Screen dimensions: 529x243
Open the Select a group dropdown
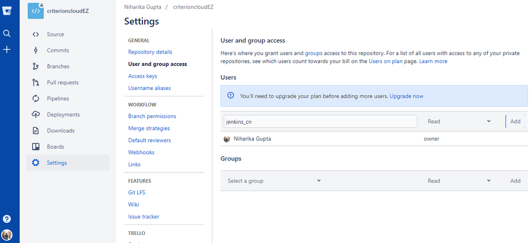tap(274, 181)
